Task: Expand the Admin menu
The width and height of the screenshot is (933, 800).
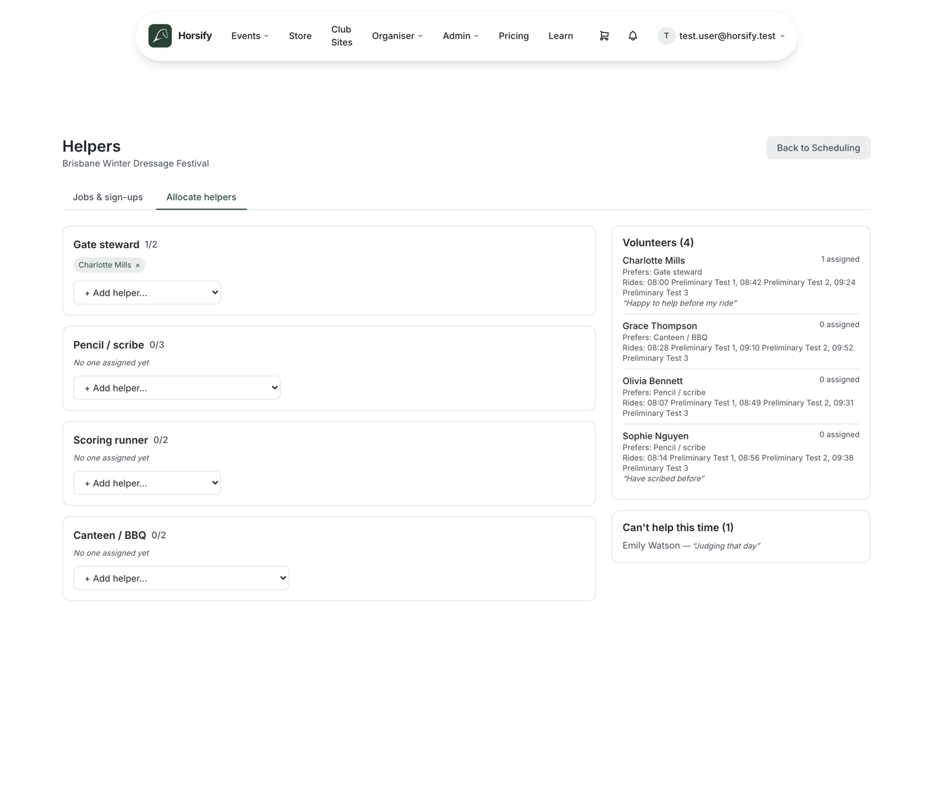Action: pos(461,36)
